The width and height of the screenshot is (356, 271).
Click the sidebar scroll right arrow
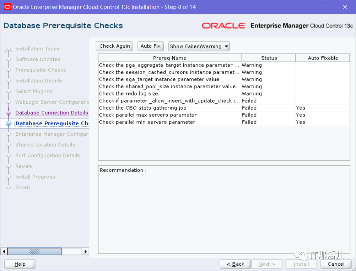click(85, 251)
